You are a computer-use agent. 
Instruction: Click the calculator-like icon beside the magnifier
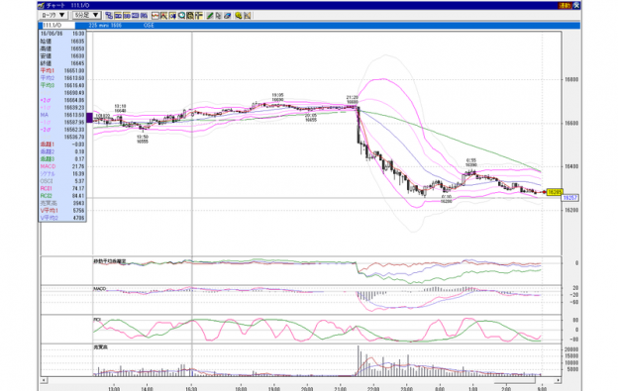pos(190,16)
